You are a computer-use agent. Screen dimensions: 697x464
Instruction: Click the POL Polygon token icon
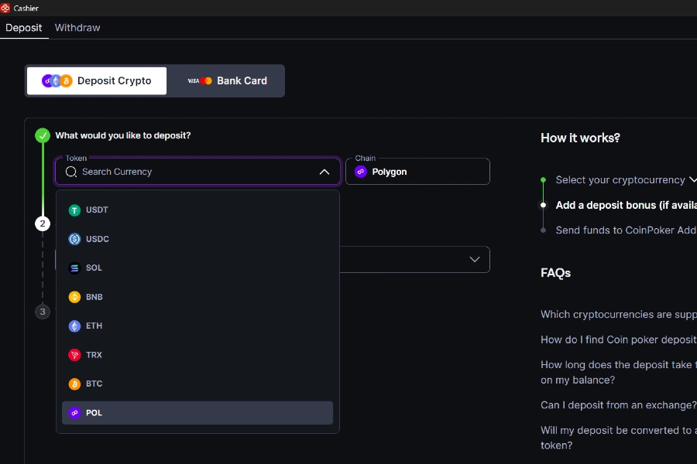(74, 413)
